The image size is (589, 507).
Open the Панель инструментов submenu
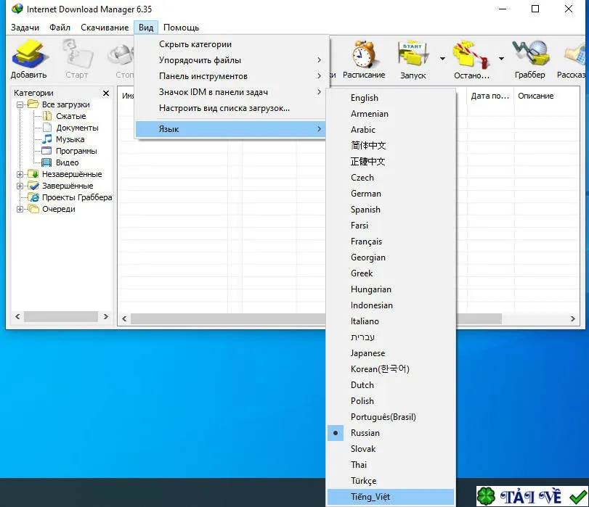pyautogui.click(x=230, y=76)
